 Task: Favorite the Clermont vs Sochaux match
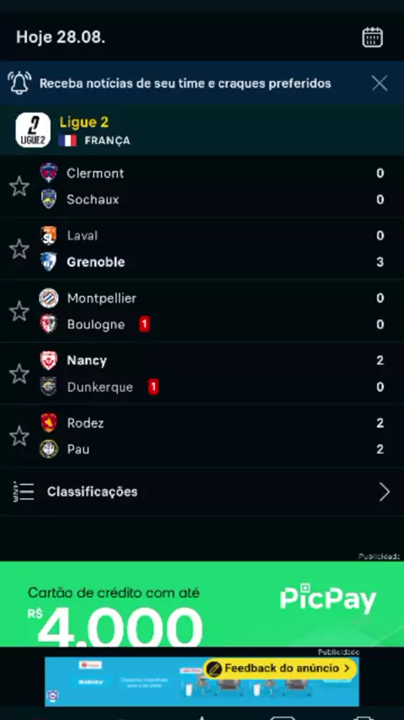(x=19, y=186)
